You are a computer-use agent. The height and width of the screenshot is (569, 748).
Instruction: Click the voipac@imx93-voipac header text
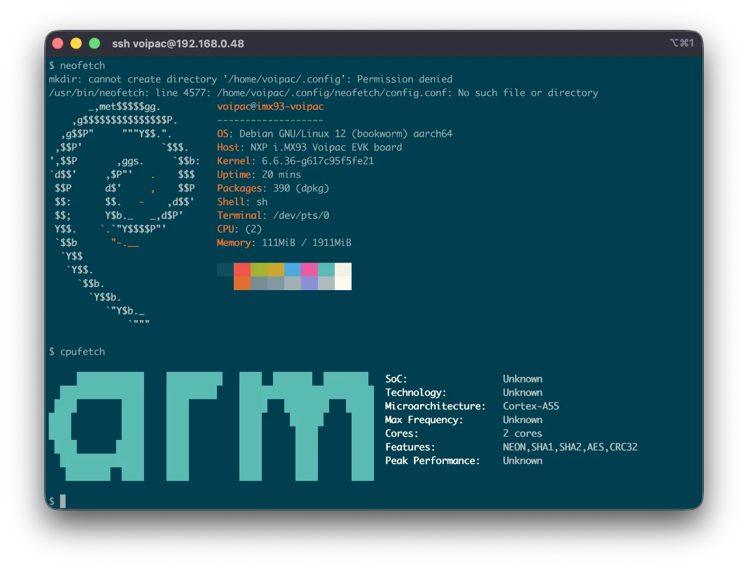point(270,107)
